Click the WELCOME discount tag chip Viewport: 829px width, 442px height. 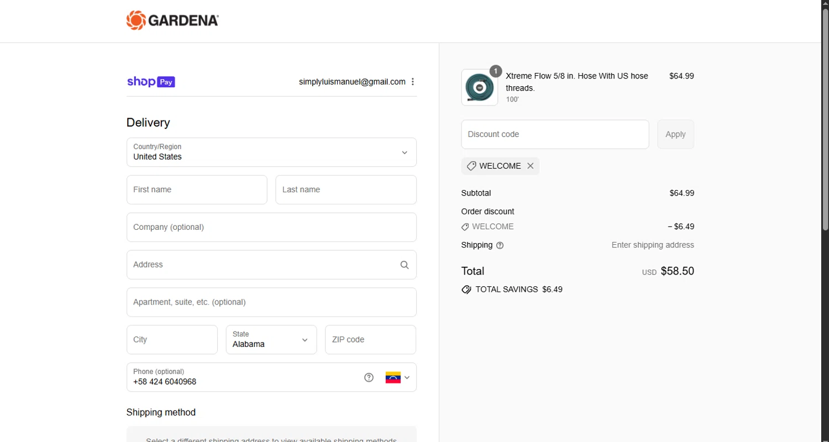pyautogui.click(x=500, y=166)
